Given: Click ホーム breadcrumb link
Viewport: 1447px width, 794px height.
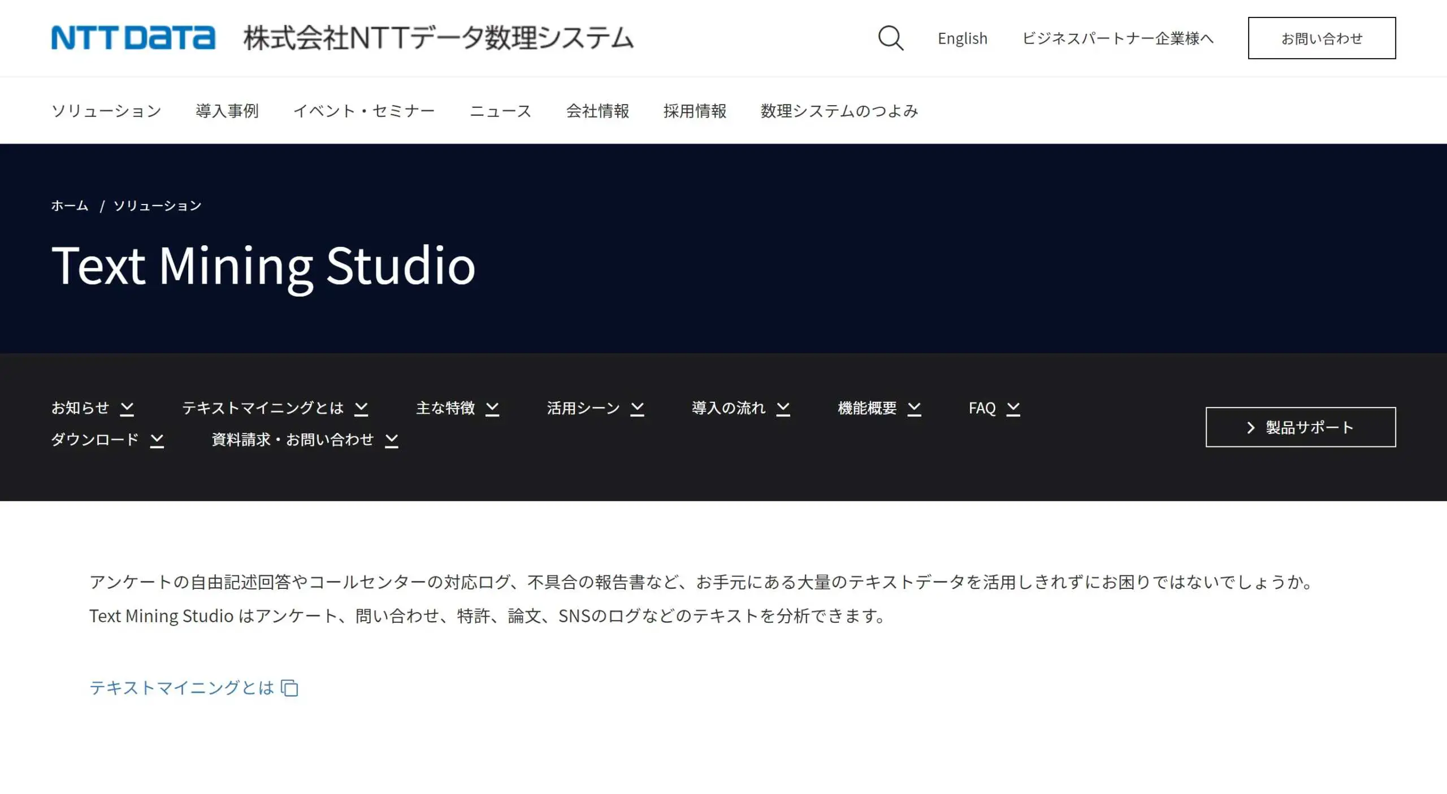Looking at the screenshot, I should click(70, 206).
